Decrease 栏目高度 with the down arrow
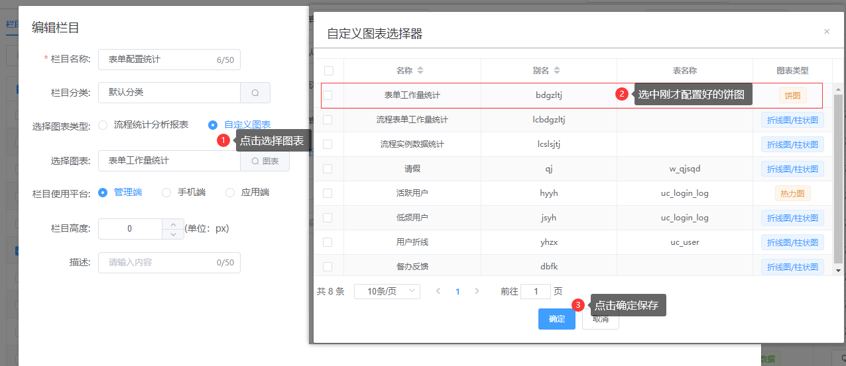 (x=173, y=234)
